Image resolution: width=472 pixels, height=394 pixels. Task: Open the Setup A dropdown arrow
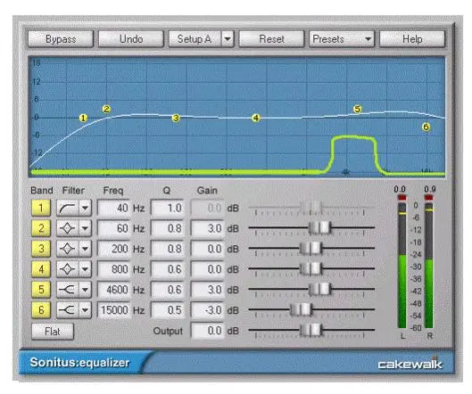point(228,39)
